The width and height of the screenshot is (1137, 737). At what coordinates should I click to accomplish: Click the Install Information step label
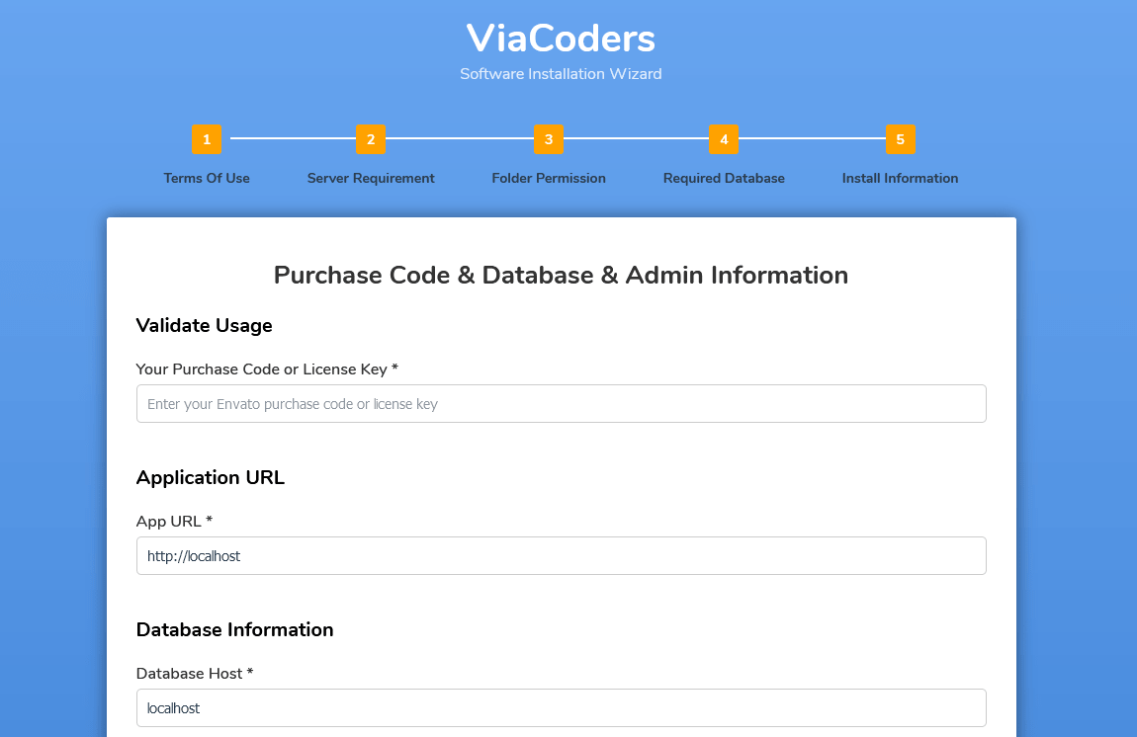point(900,179)
